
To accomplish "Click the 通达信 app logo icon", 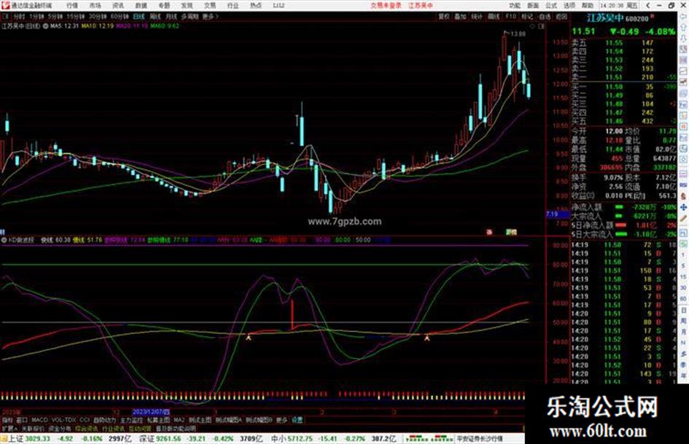I will click(x=5, y=5).
